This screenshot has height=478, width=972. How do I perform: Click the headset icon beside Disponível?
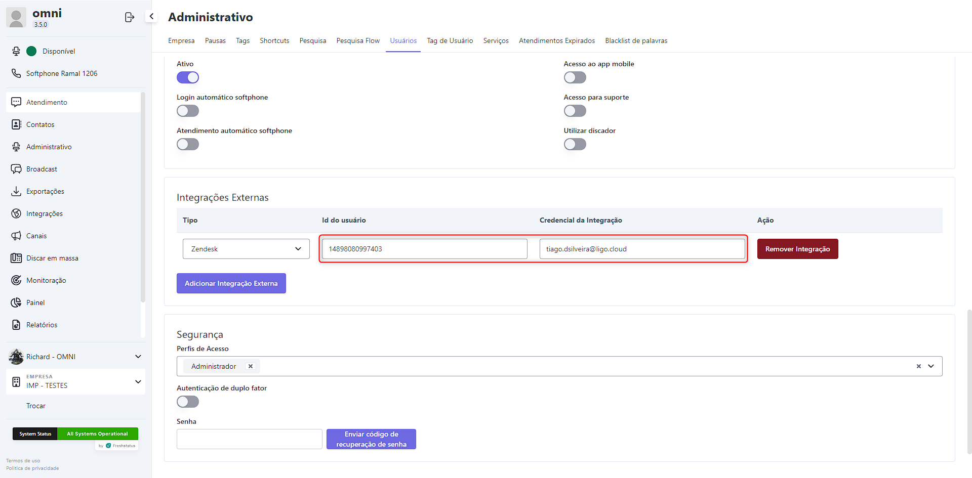point(16,51)
